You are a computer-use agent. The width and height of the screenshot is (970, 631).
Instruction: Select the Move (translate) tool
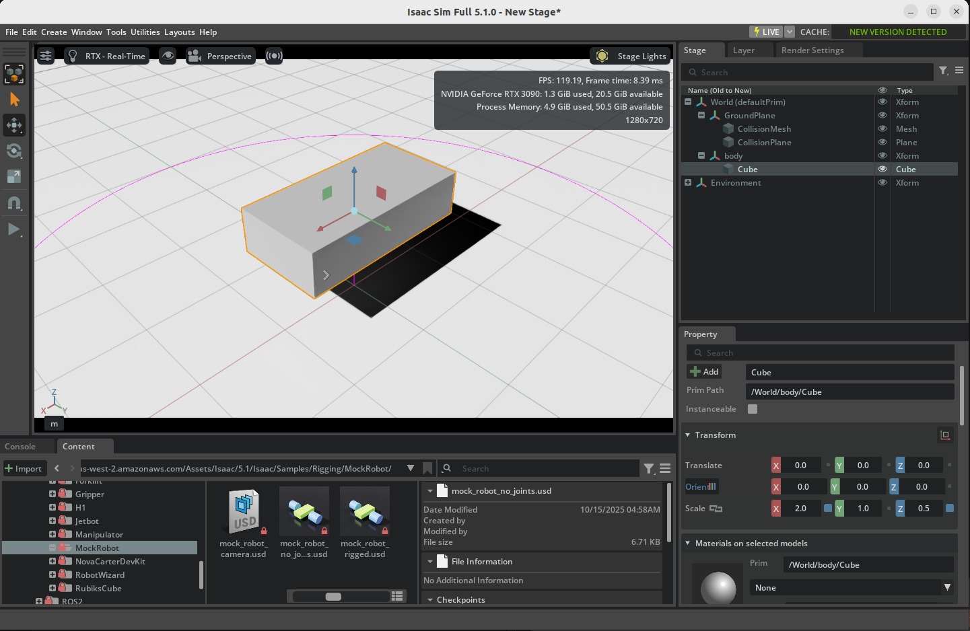tap(14, 125)
